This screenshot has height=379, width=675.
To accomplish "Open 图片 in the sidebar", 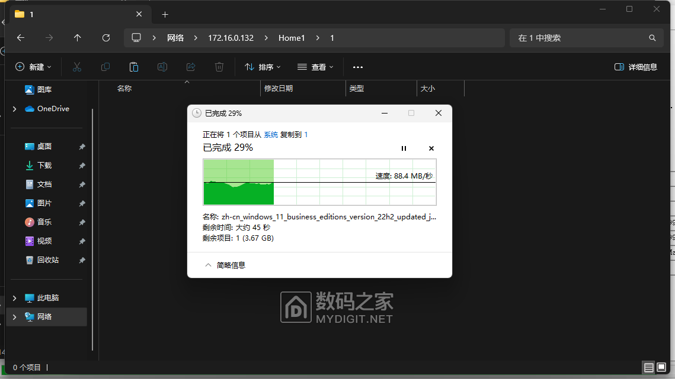I will point(44,203).
